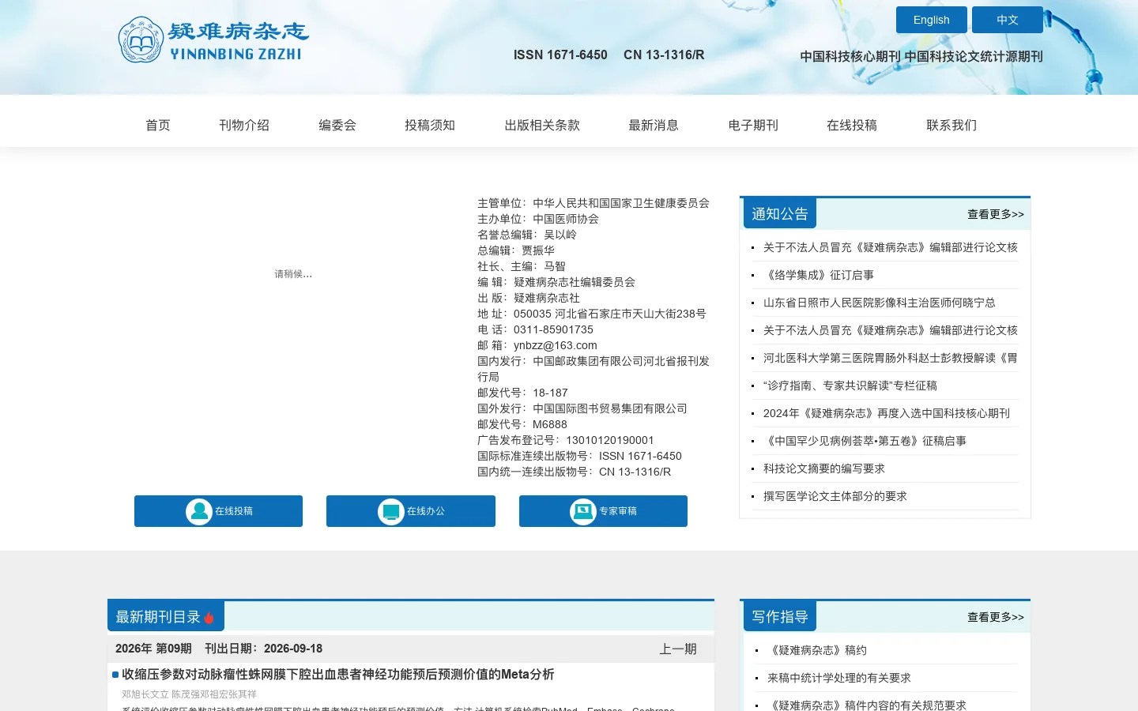The height and width of the screenshot is (711, 1138).
Task: Click the blue 在线办公 button
Action: point(411,511)
